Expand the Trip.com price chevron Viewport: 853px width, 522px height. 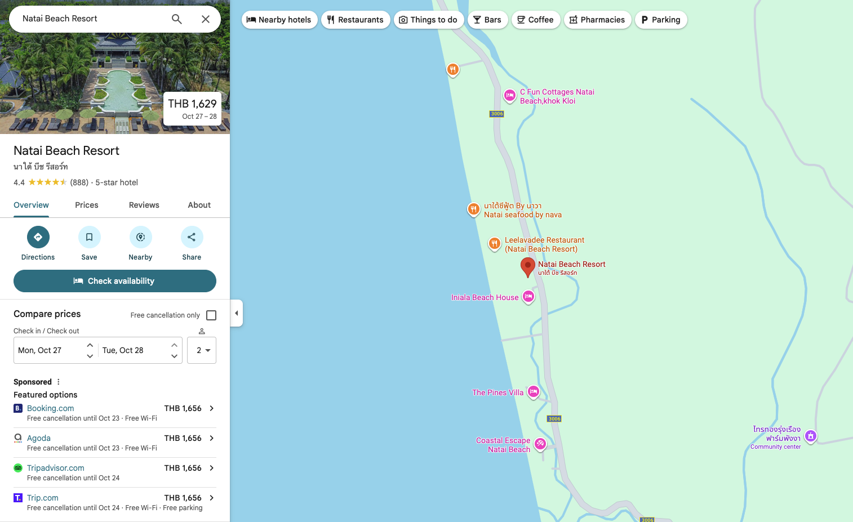[x=212, y=498]
